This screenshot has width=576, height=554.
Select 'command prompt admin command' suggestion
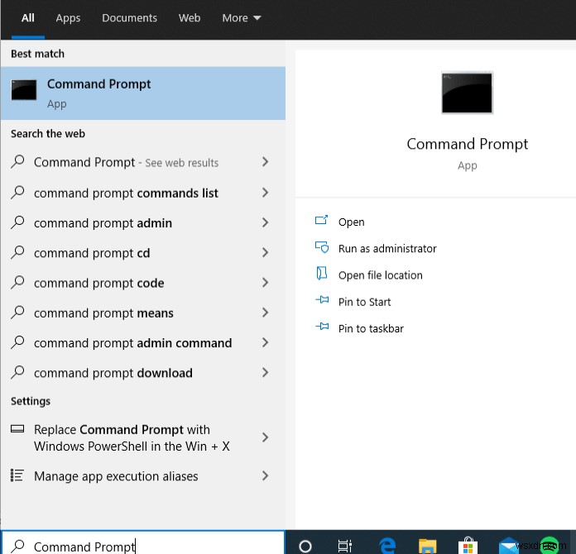143,343
